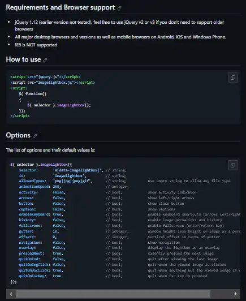Image resolution: width=246 pixels, height=301 pixels.
Task: Click the 'fullscreen:' option key
Action: [x=31, y=226]
